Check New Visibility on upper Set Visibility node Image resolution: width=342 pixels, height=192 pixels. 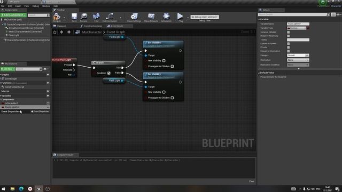[164, 61]
